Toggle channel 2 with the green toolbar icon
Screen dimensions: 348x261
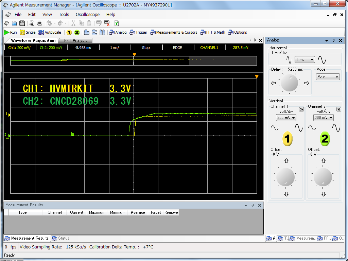pyautogui.click(x=77, y=32)
